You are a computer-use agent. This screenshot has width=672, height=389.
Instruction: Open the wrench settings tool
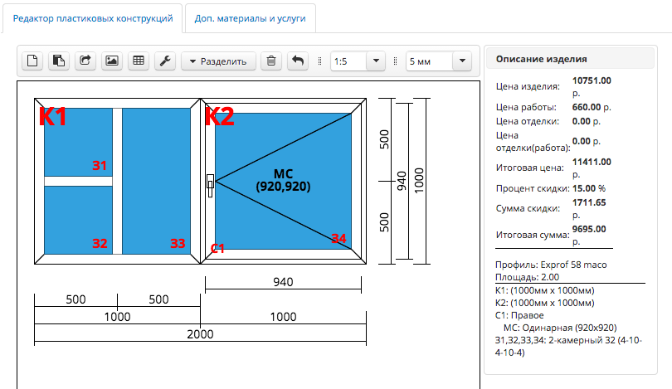coord(164,61)
